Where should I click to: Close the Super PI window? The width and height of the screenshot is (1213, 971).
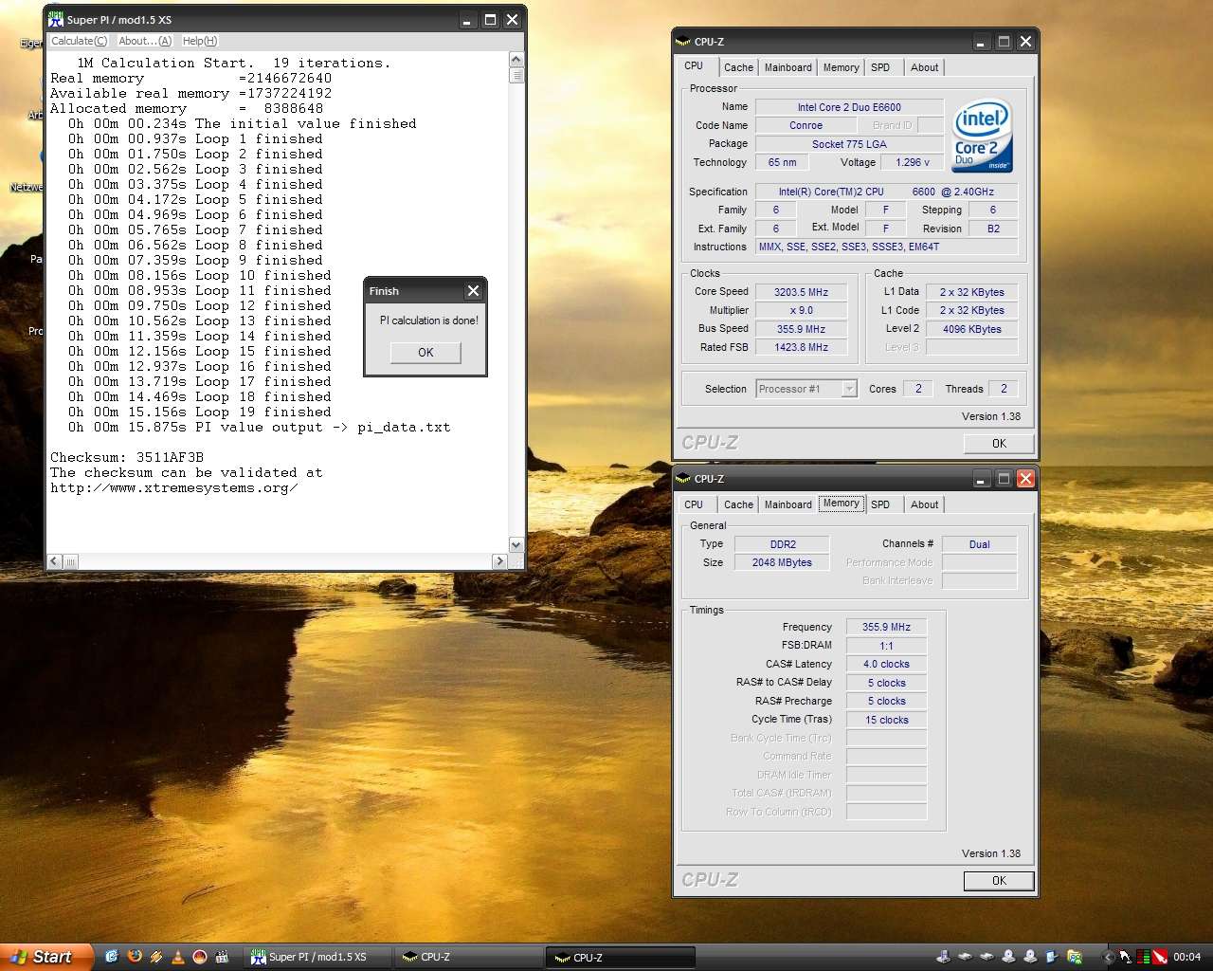click(x=512, y=19)
